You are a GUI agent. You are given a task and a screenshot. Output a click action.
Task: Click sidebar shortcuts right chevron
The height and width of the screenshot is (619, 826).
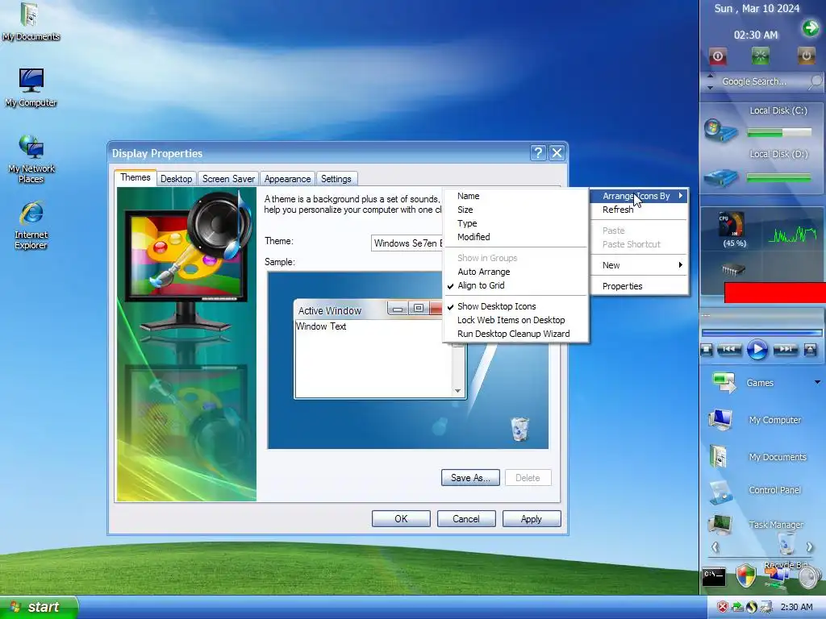click(x=810, y=547)
